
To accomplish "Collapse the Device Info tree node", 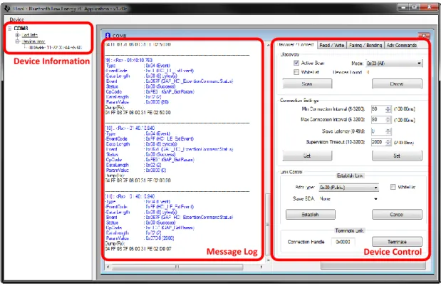I will 17,41.
